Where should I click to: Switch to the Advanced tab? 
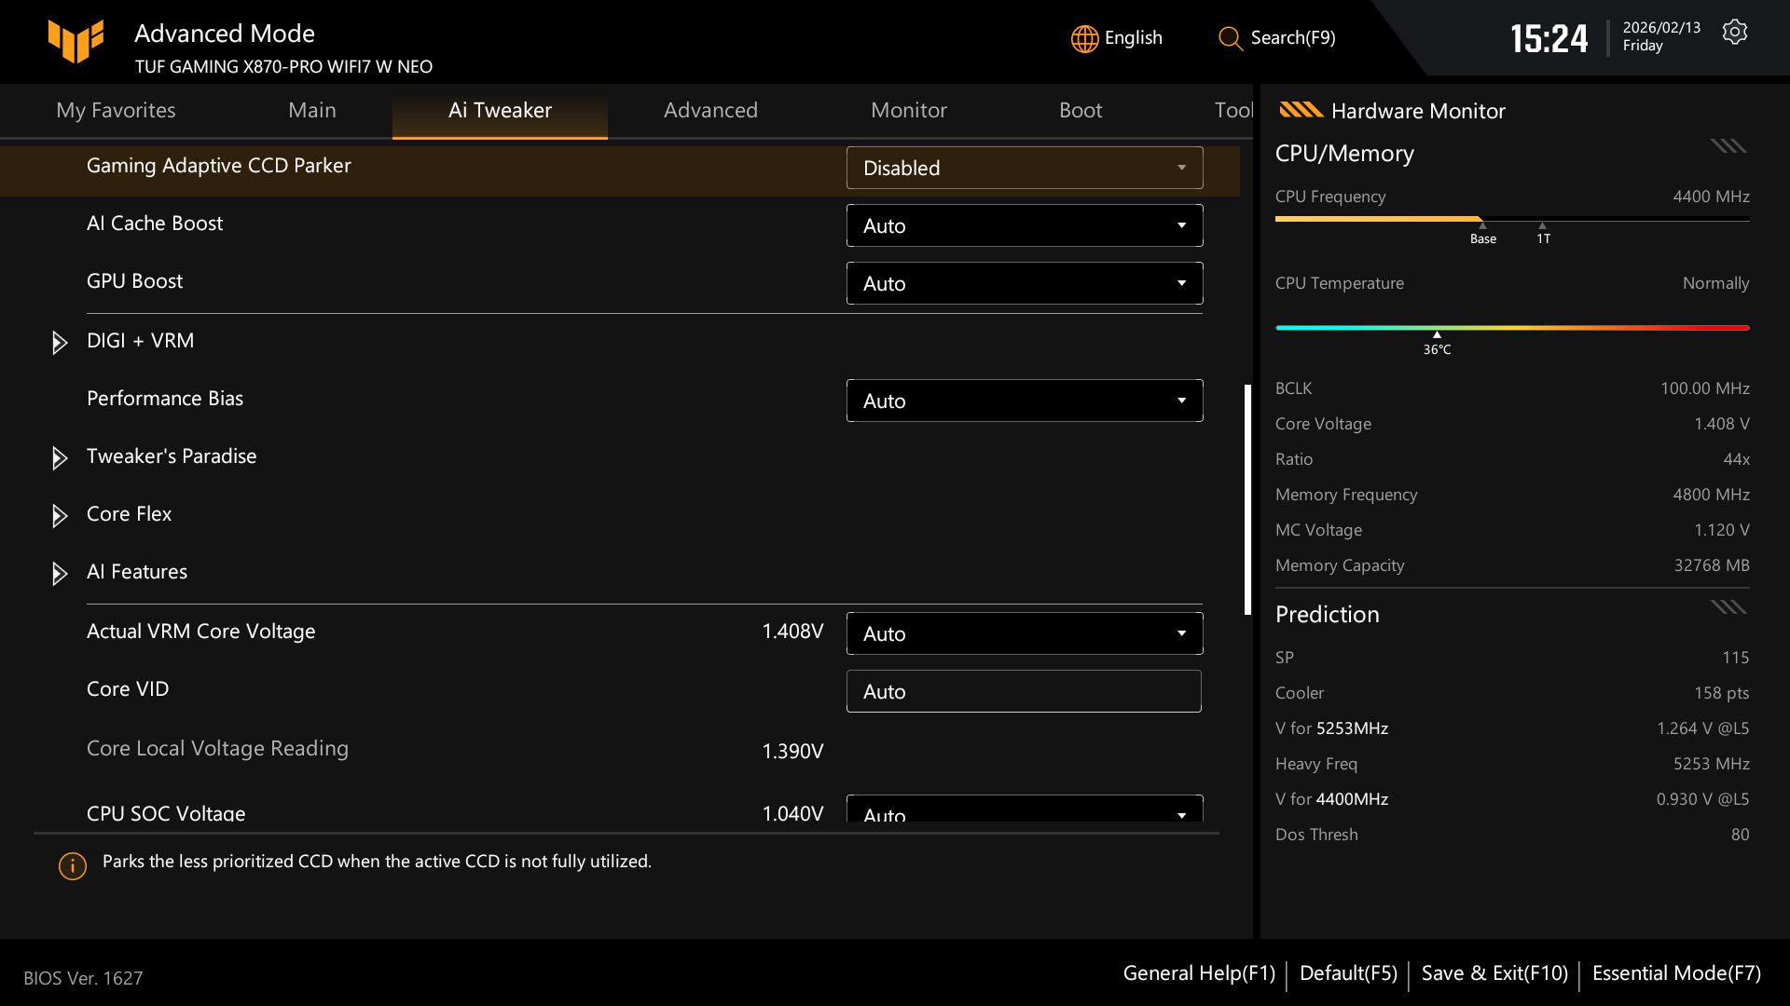710,110
